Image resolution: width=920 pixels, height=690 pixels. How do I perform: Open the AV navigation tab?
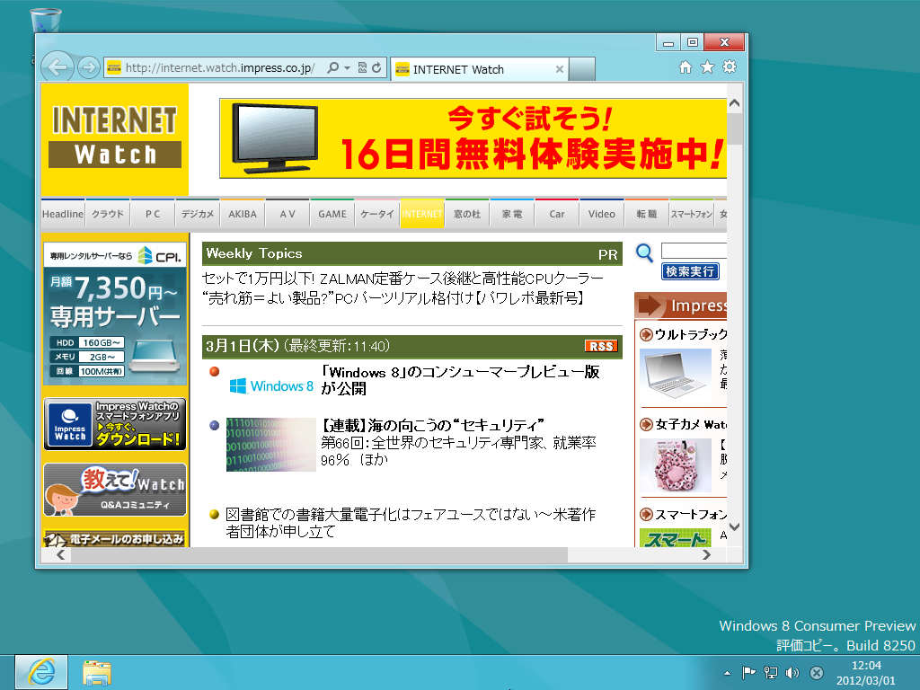287,214
